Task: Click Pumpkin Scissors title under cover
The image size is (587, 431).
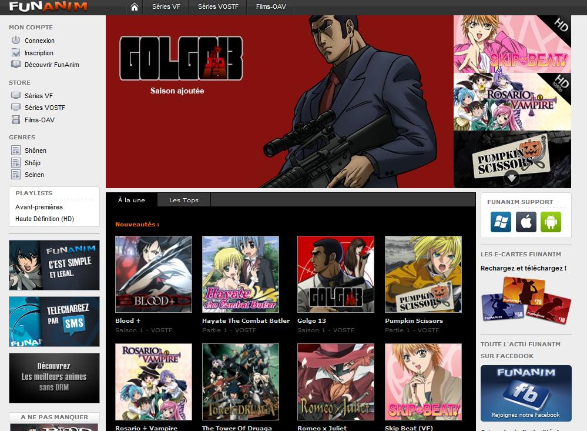Action: point(414,321)
